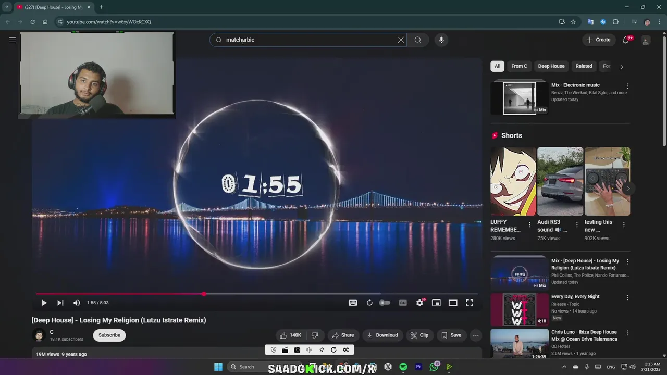This screenshot has width=667, height=375.
Task: Show next Shorts with the arrow
Action: (628, 189)
